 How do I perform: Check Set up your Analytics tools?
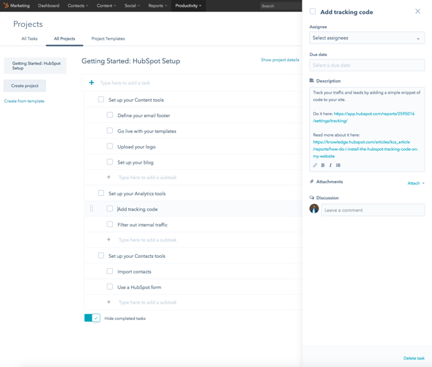[101, 193]
